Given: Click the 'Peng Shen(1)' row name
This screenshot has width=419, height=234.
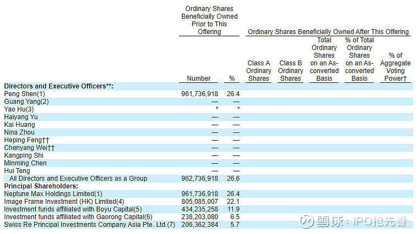Looking at the screenshot, I should tap(25, 94).
